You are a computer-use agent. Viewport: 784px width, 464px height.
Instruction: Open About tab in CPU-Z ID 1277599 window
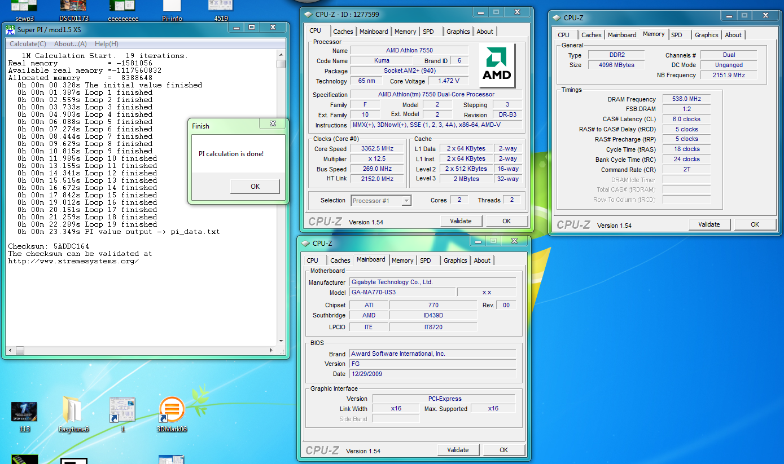pos(485,32)
